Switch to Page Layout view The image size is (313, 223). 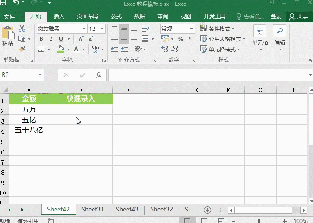(204, 220)
